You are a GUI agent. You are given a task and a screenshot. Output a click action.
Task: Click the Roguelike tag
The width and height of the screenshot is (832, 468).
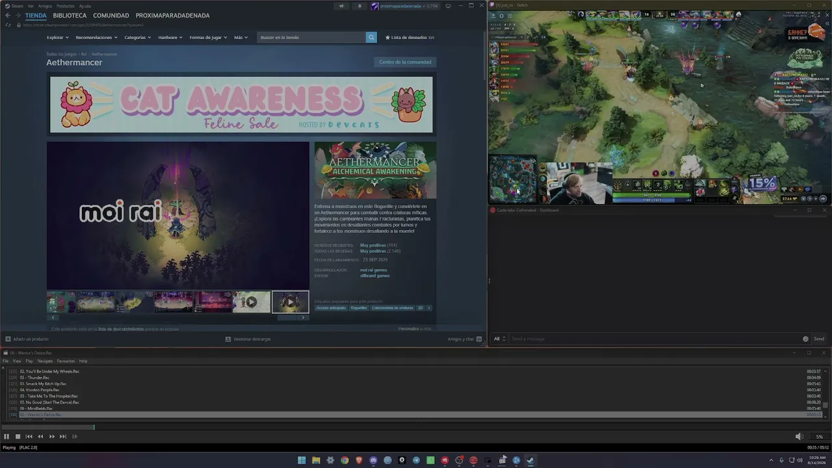[x=359, y=307]
